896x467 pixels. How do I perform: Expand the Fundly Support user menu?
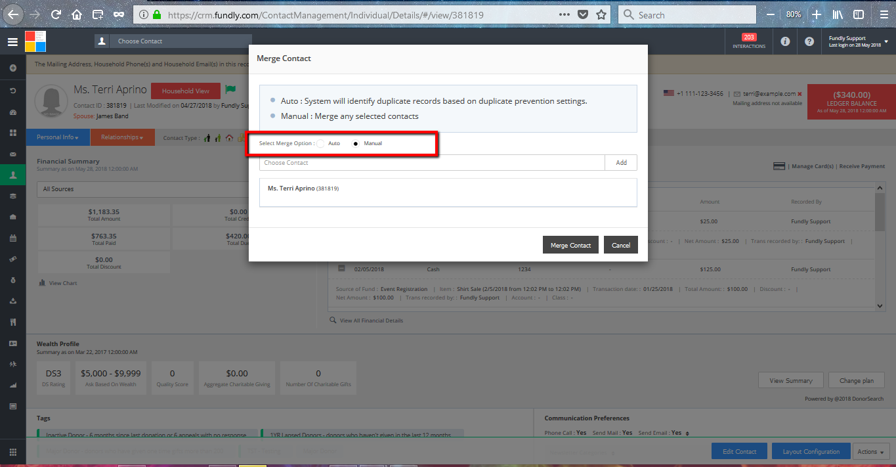click(859, 41)
